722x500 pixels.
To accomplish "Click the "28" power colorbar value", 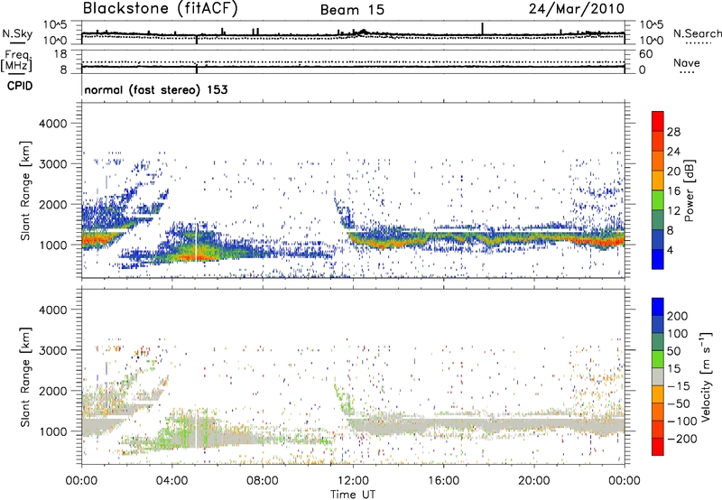I will [673, 132].
